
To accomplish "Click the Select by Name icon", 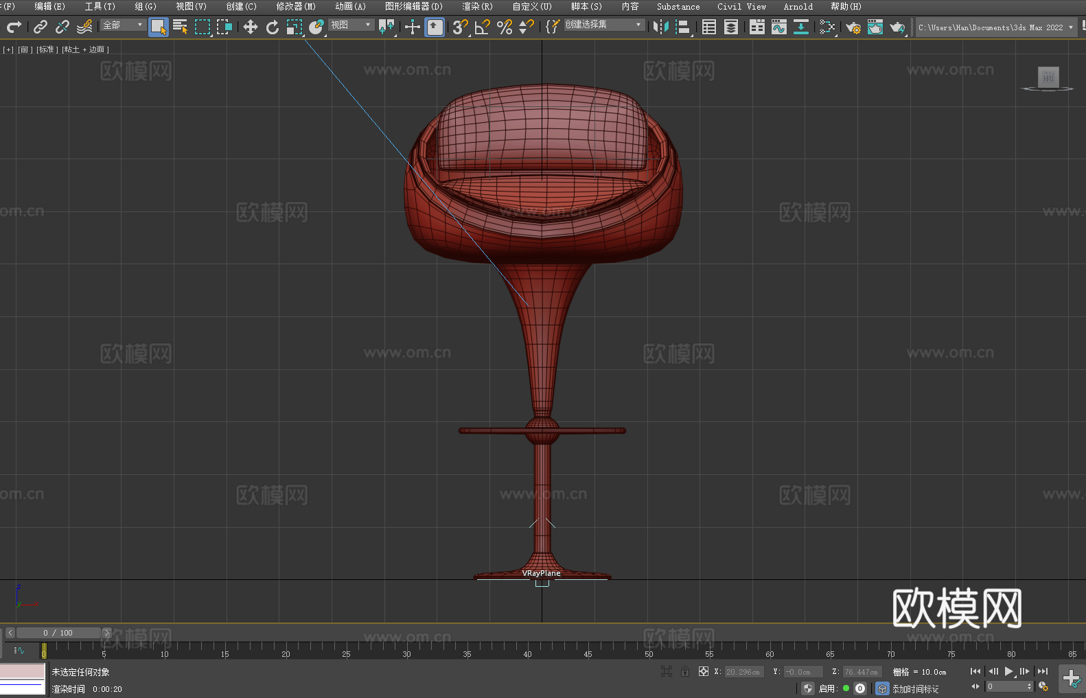I will 181,27.
